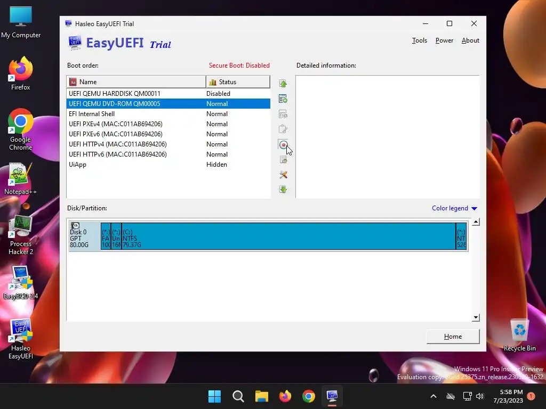The image size is (546, 409).
Task: Select UEFI HTTPv4 boot entry
Action: pos(168,144)
